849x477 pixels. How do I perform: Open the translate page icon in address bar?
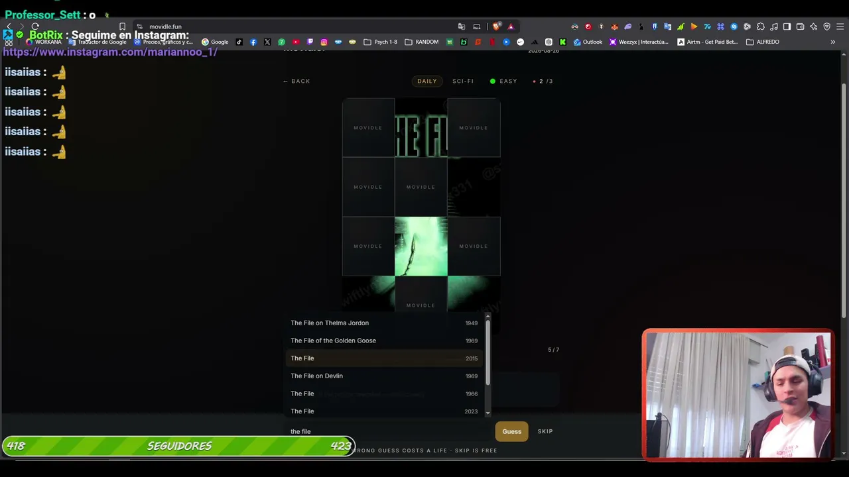462,26
